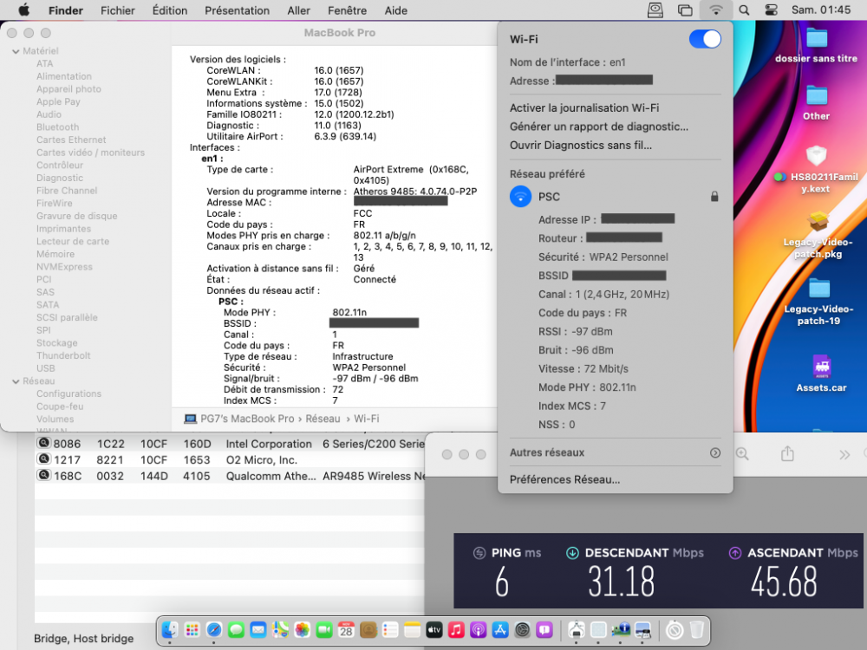Screen dimensions: 867x650
Task: Click search icon on Intel Corporation row
Action: click(x=43, y=443)
